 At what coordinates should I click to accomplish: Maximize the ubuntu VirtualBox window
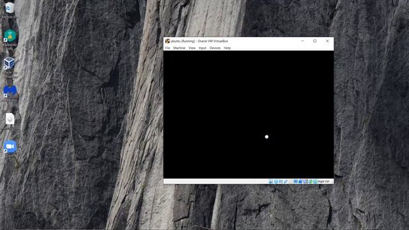click(315, 41)
